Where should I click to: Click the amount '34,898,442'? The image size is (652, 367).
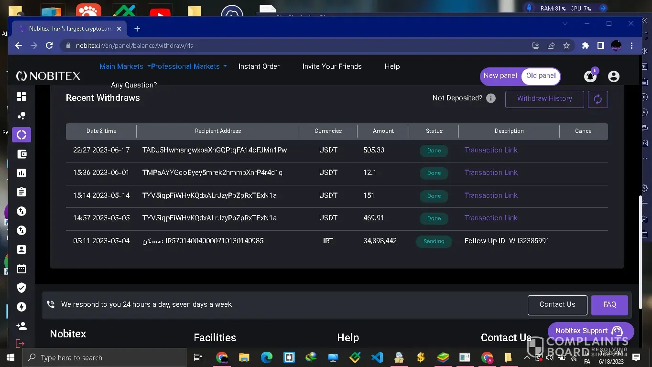[x=380, y=241]
